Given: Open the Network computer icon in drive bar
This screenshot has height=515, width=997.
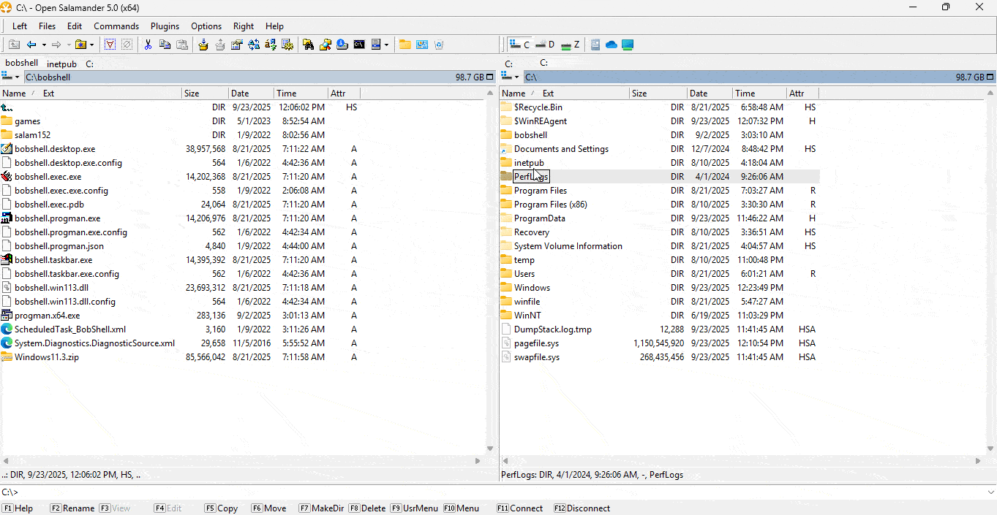Looking at the screenshot, I should pos(628,45).
